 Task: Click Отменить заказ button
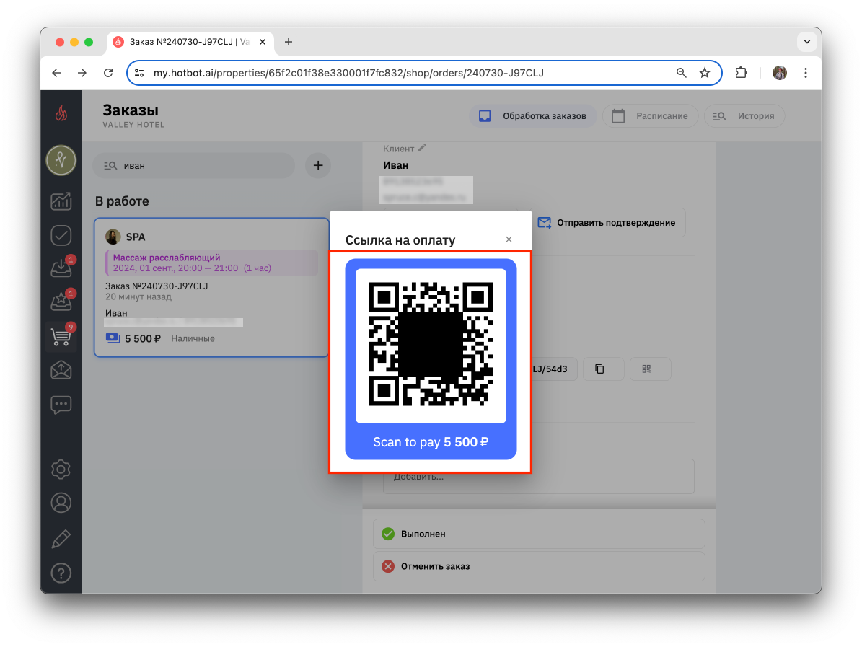point(539,566)
